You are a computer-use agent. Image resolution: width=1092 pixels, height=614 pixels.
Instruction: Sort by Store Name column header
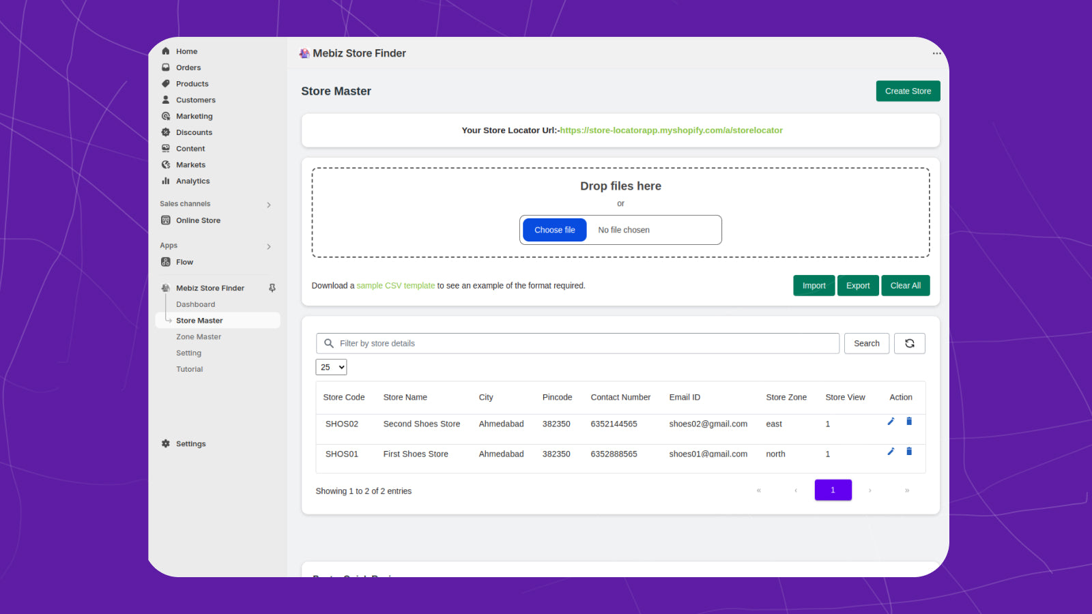click(x=405, y=397)
